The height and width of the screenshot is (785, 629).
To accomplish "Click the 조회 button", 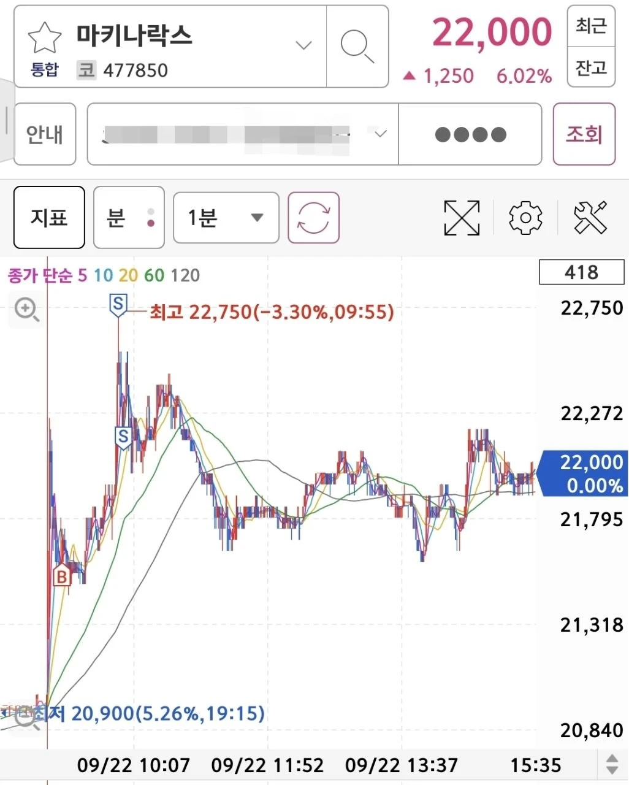I will point(584,134).
